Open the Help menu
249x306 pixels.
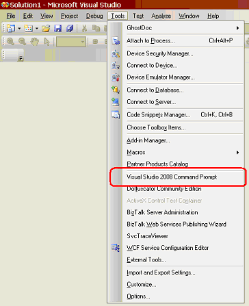(213, 16)
